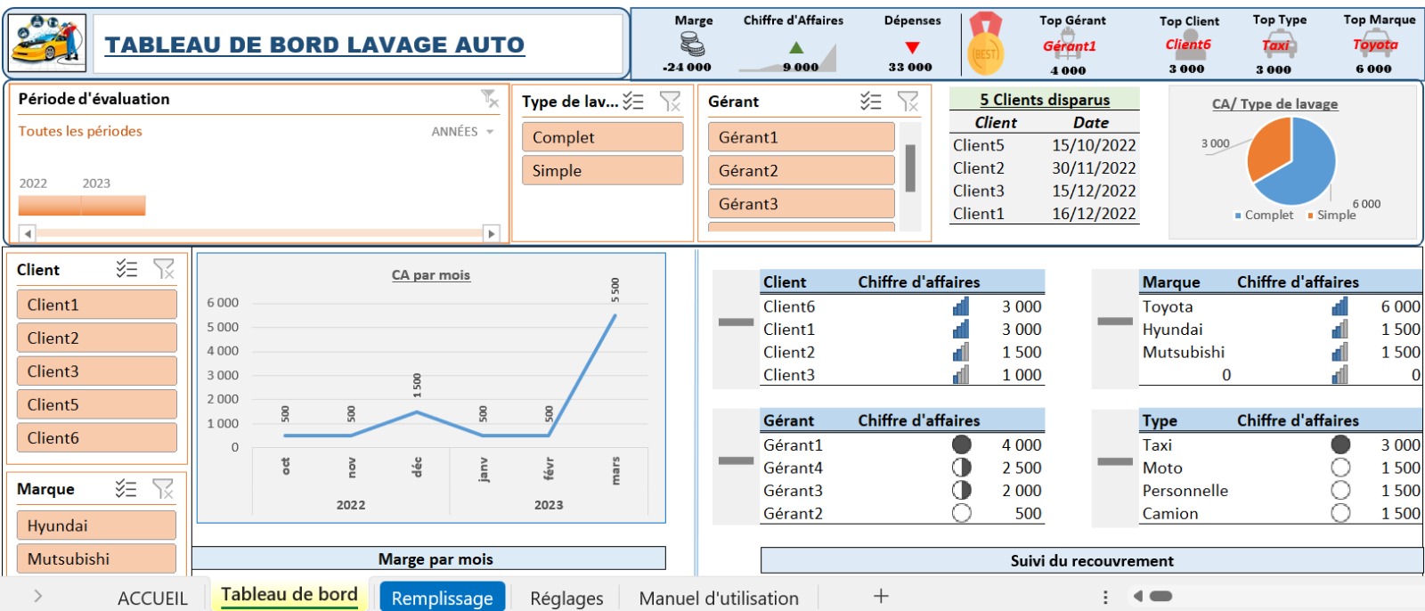Screen dimensions: 1425x611
Task: Open the ANNÉES time level dropdown
Action: (x=462, y=132)
